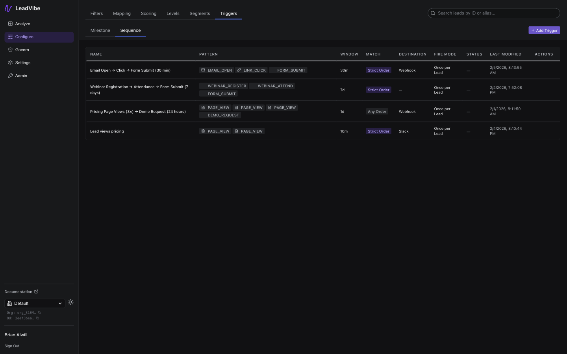Image resolution: width=567 pixels, height=354 pixels.
Task: Click the leads search input field
Action: click(494, 13)
